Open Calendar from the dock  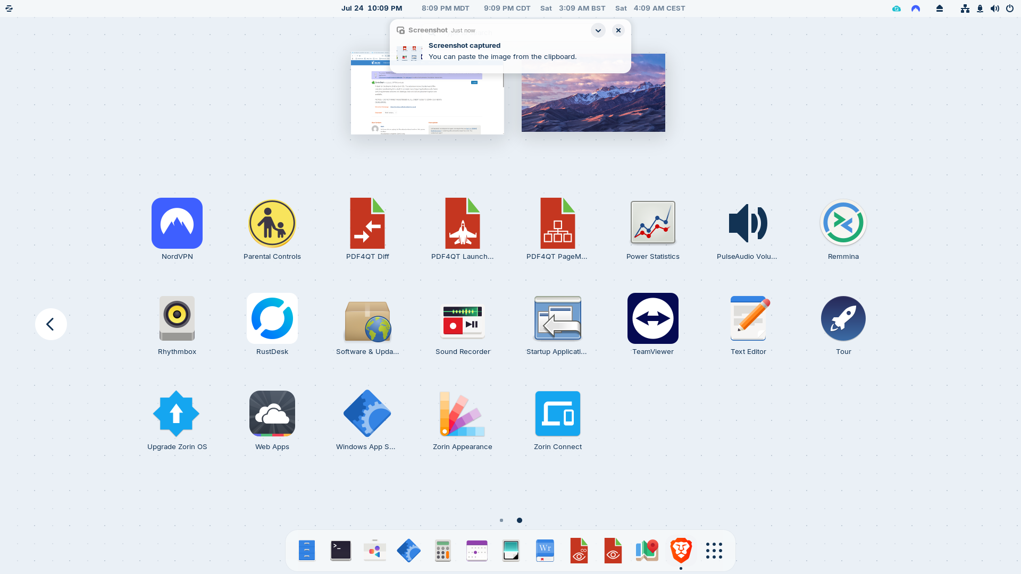click(x=477, y=551)
